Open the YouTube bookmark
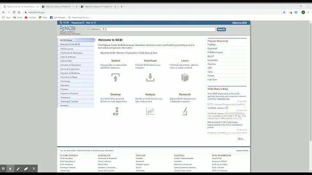312x175 pixels. tap(30, 17)
